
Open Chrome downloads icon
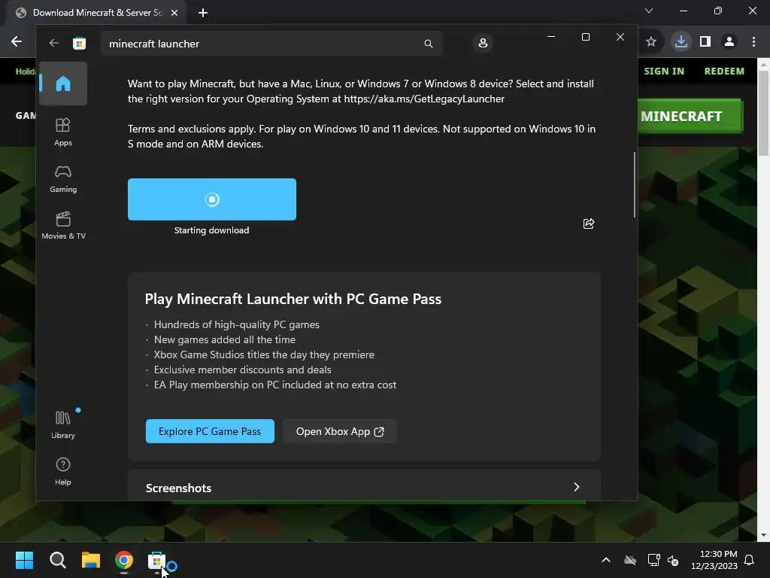[681, 42]
